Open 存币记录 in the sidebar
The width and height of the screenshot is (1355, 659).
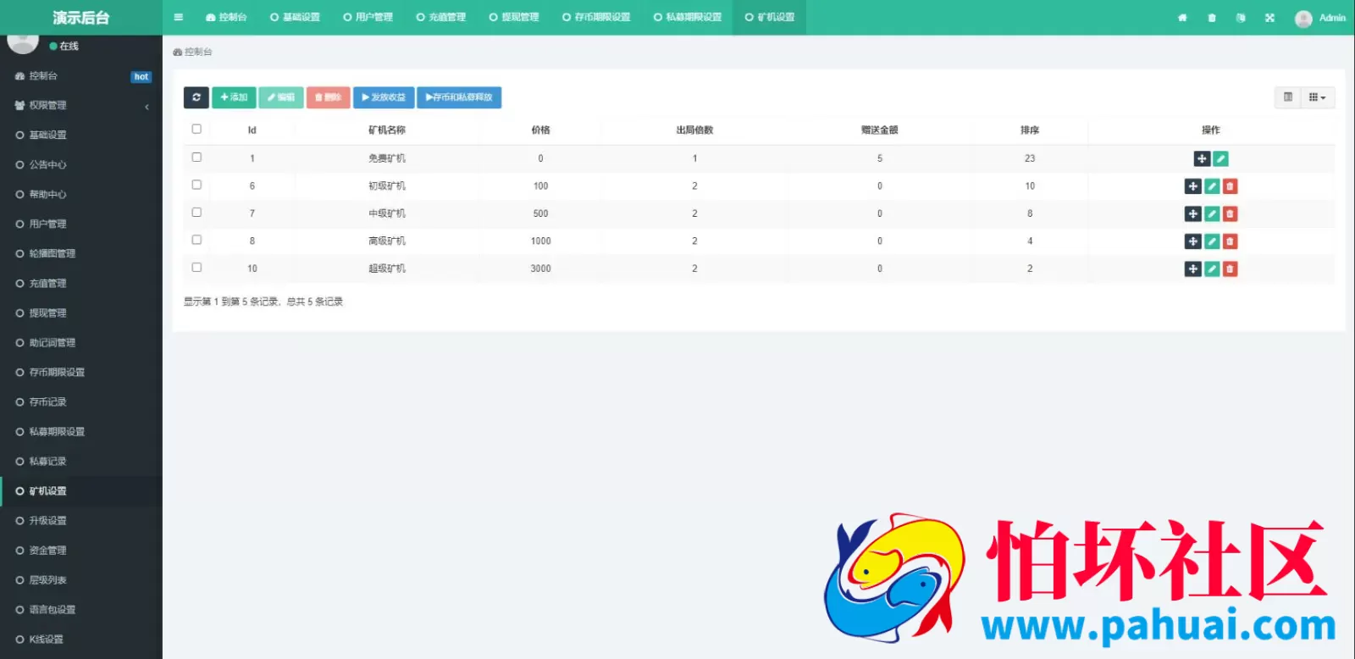81,402
